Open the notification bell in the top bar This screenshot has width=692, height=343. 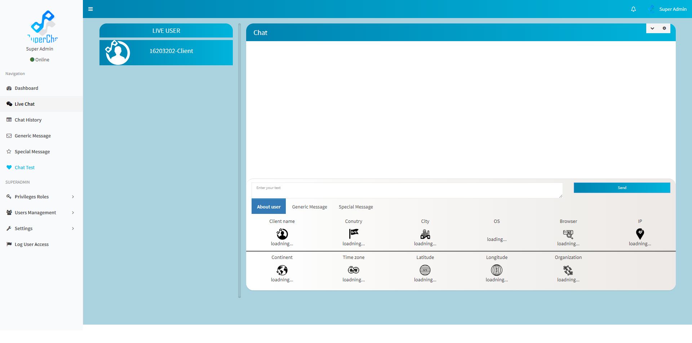point(633,9)
